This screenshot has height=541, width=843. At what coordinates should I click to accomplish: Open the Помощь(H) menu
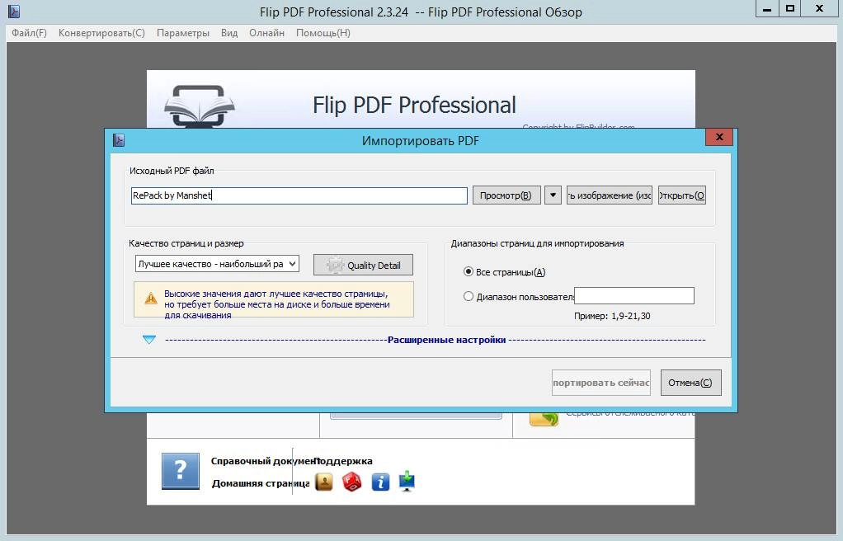click(x=323, y=33)
